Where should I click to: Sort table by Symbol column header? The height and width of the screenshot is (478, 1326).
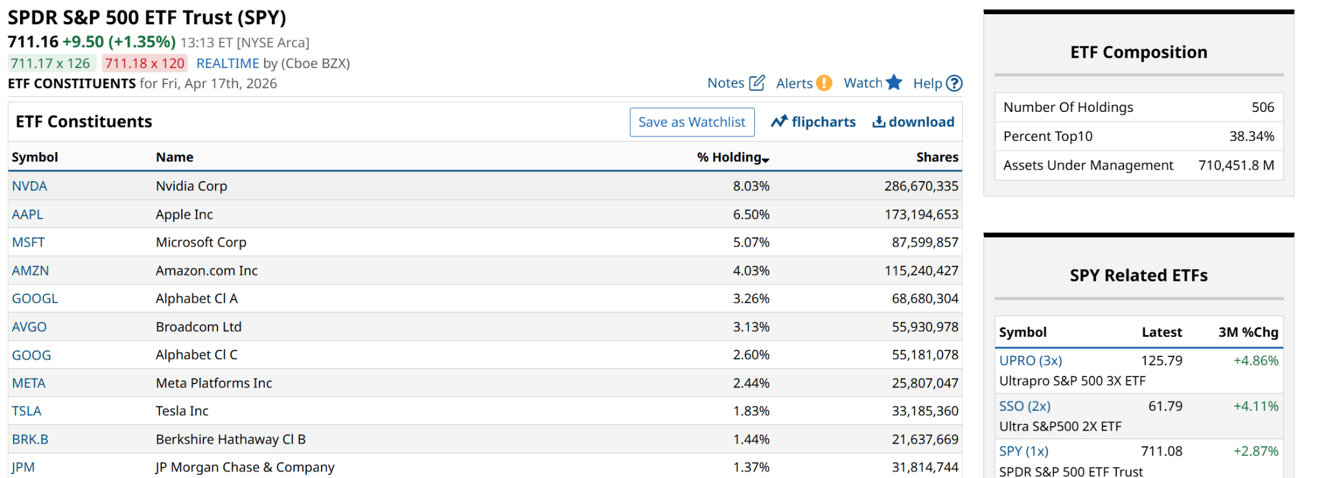click(35, 157)
